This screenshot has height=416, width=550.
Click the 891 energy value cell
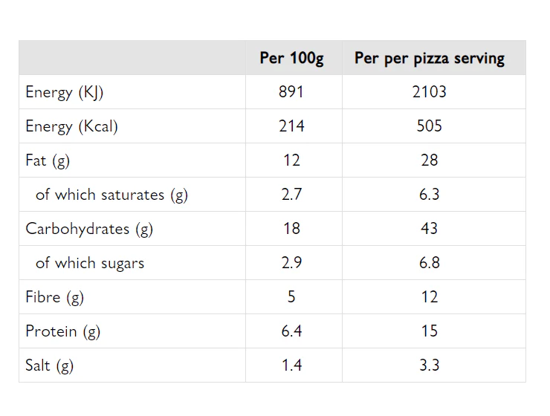(x=291, y=92)
